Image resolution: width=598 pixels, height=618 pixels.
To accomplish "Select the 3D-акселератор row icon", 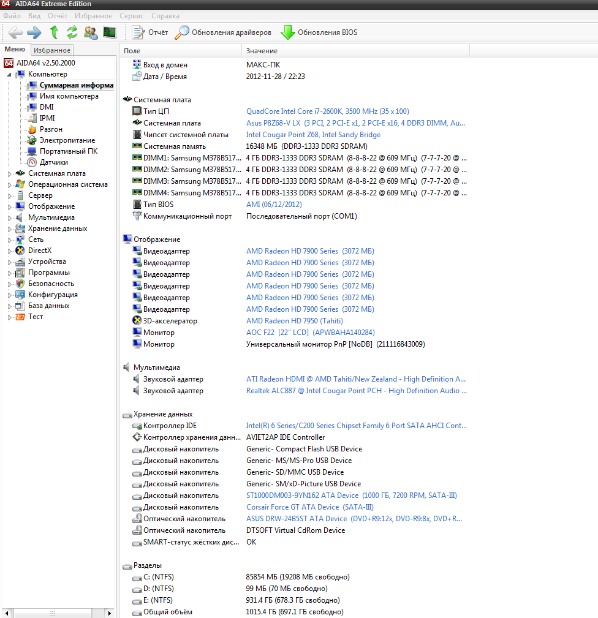I will tap(137, 320).
